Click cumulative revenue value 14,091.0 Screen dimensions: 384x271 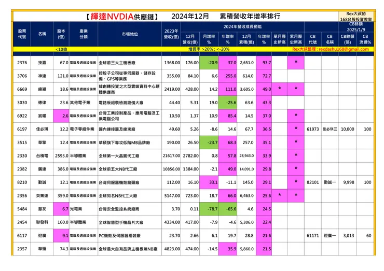tap(246, 169)
